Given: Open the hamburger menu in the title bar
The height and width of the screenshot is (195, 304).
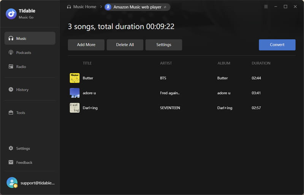Looking at the screenshot, I should (x=266, y=6).
